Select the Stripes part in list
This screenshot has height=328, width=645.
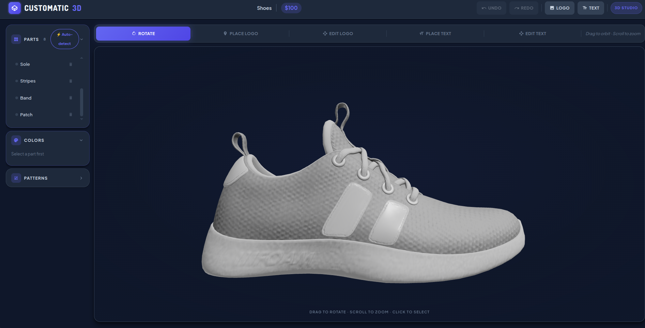coord(45,81)
